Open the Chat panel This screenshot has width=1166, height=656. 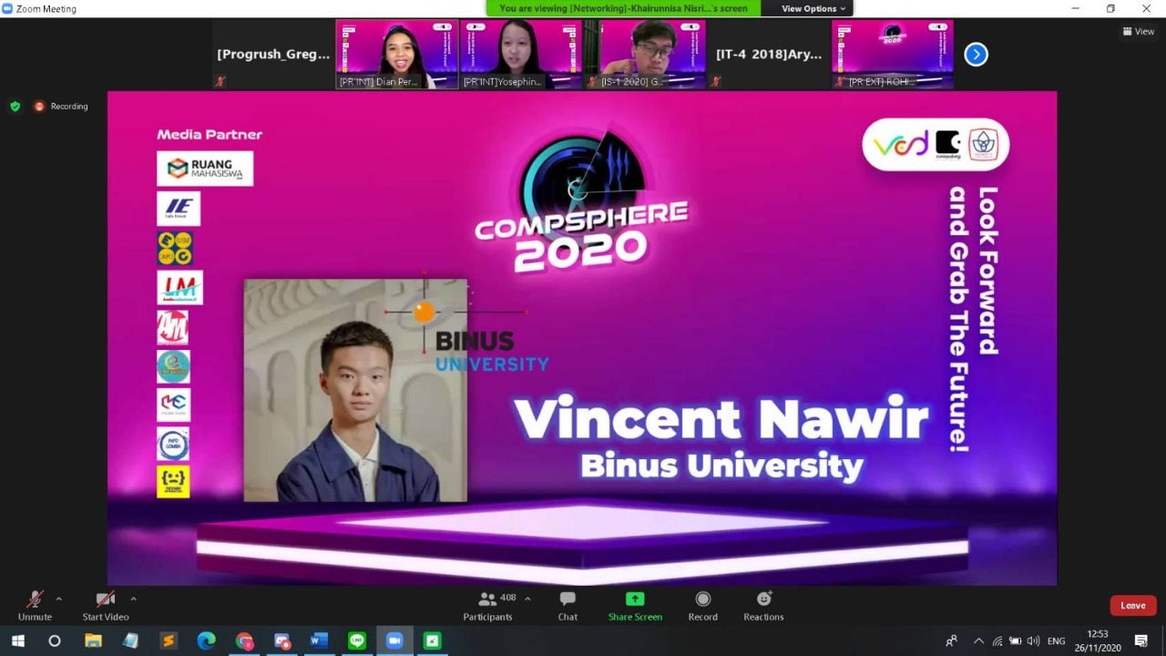pyautogui.click(x=568, y=606)
